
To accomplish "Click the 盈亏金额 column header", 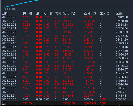I will tap(69, 14).
